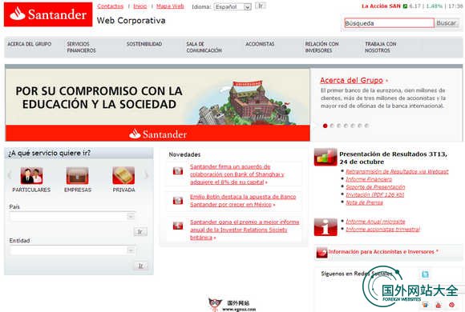
Task: Expand the País dropdown list
Action: [x=72, y=216]
